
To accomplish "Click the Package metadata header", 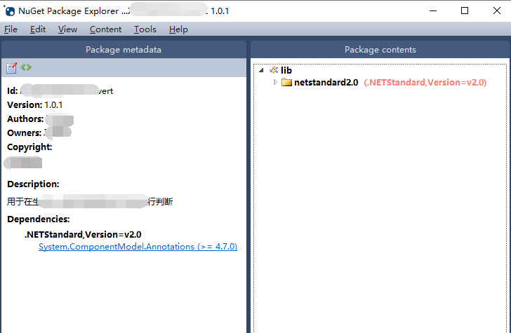I will coord(124,50).
